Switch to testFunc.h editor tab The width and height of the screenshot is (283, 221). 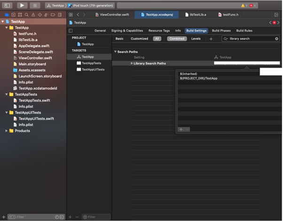pos(228,15)
